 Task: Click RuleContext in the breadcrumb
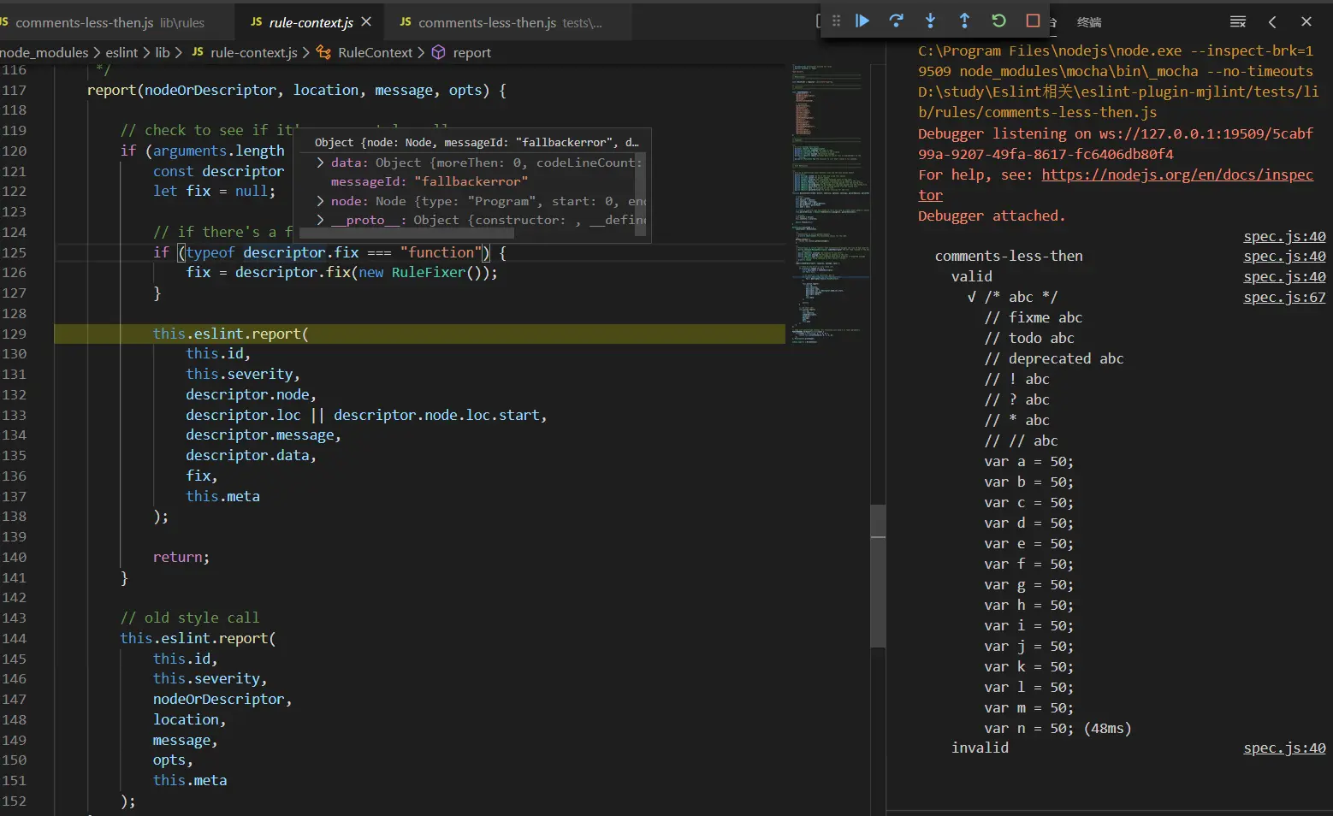tap(374, 53)
